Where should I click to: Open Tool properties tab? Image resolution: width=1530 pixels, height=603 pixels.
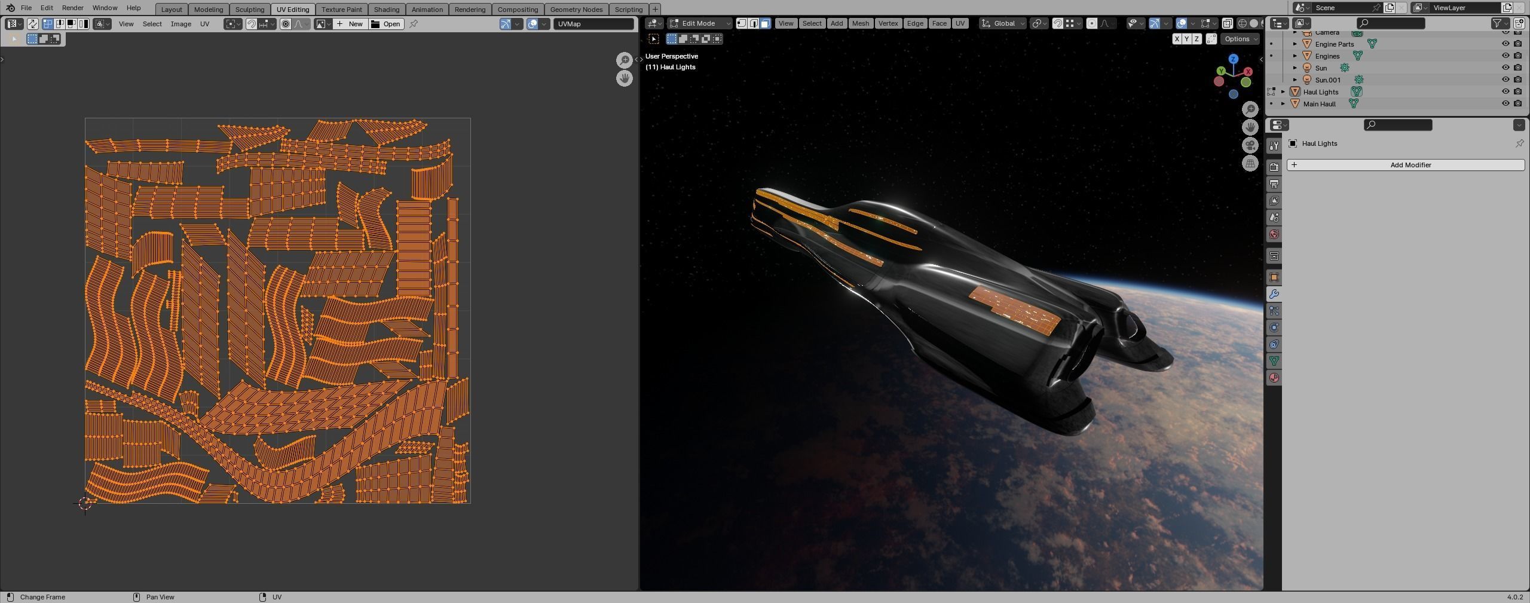click(1274, 145)
